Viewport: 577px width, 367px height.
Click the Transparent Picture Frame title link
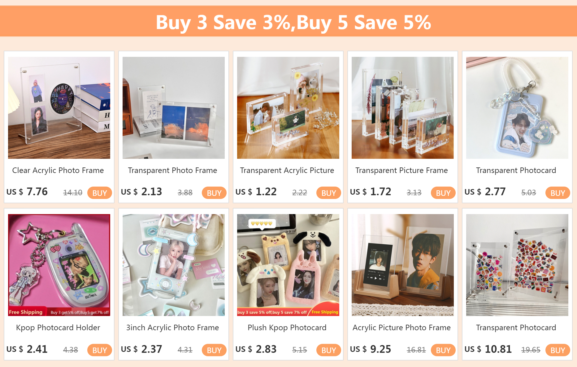401,170
